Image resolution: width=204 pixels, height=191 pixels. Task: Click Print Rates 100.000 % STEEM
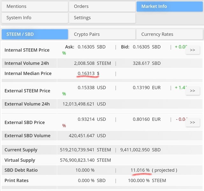pyautogui.click(x=147, y=181)
